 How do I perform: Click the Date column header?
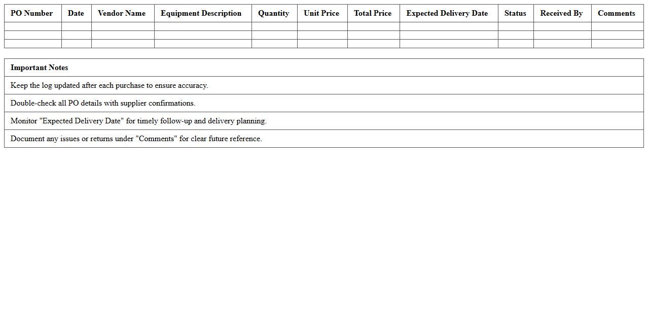[x=76, y=13]
